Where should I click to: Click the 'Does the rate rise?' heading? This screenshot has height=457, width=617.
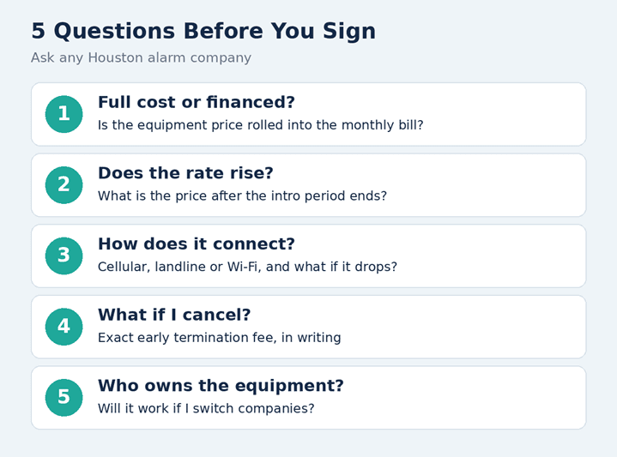coord(185,173)
